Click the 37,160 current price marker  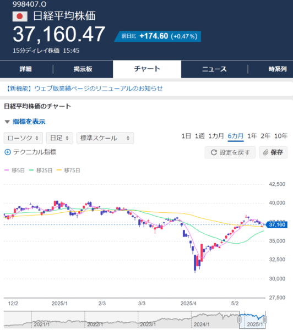277,224
